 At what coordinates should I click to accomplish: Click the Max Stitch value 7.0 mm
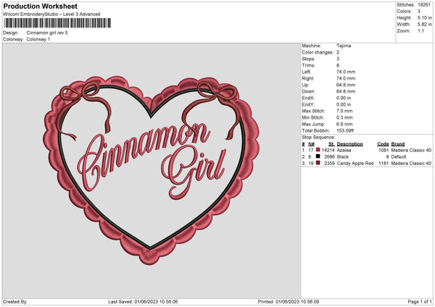tap(344, 111)
